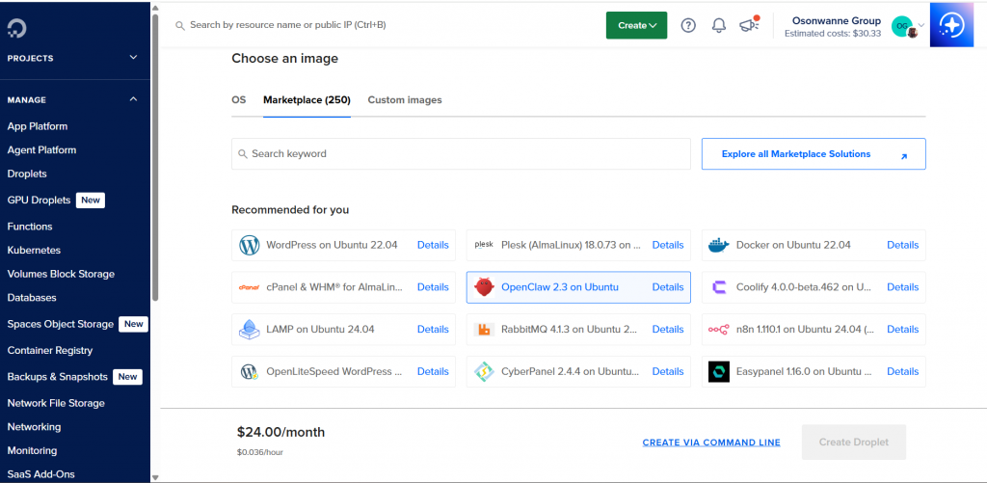The image size is (987, 483).
Task: Switch to the OS tab
Action: (238, 100)
